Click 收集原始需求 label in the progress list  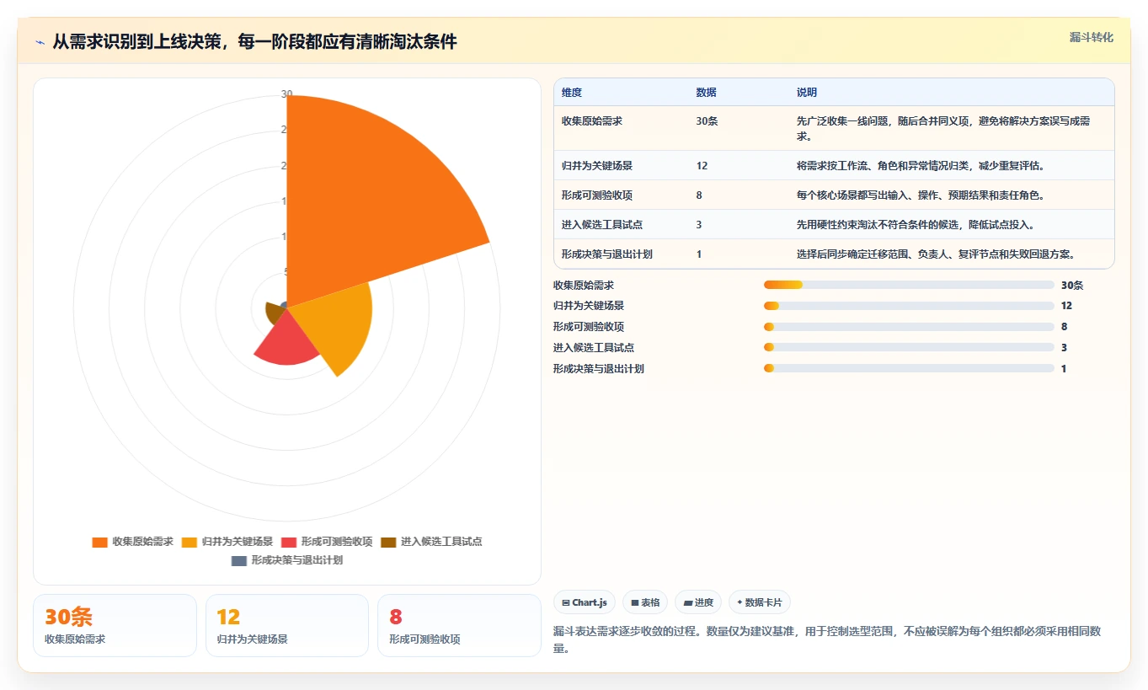[584, 286]
